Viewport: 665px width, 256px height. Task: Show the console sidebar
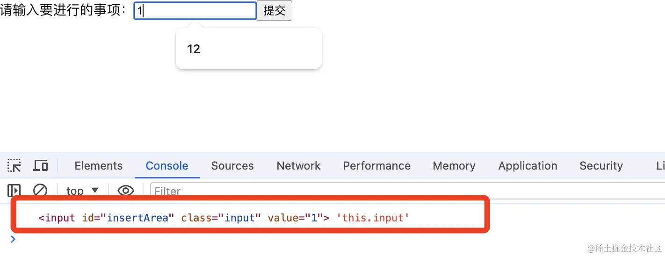(14, 191)
